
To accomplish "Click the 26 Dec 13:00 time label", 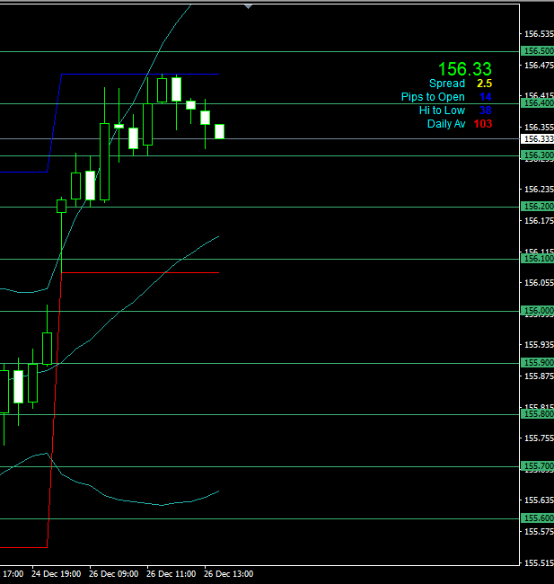I will click(x=228, y=573).
